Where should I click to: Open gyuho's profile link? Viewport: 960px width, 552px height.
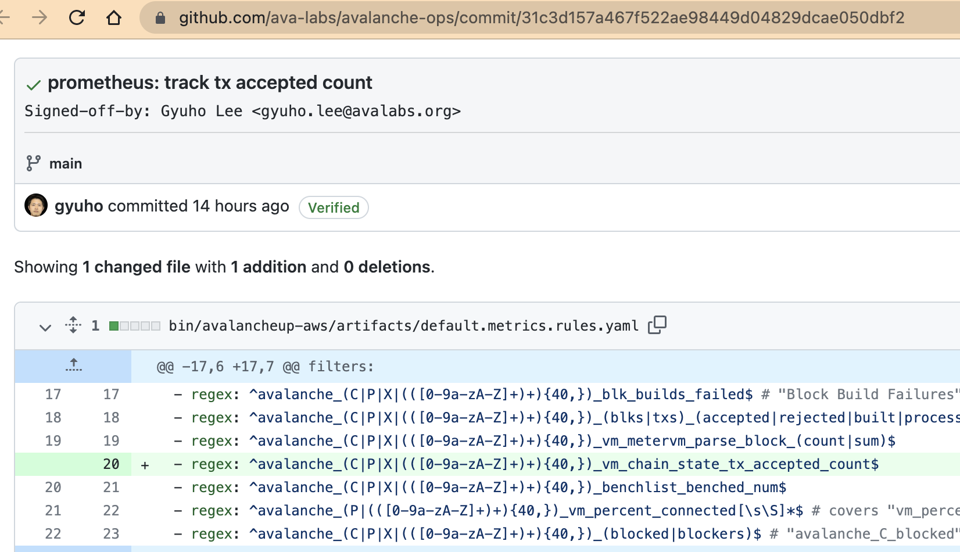(79, 206)
